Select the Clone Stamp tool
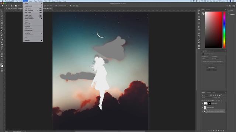 [2, 33]
